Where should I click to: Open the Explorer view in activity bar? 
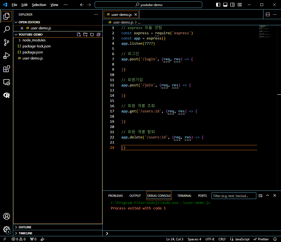pyautogui.click(x=7, y=16)
